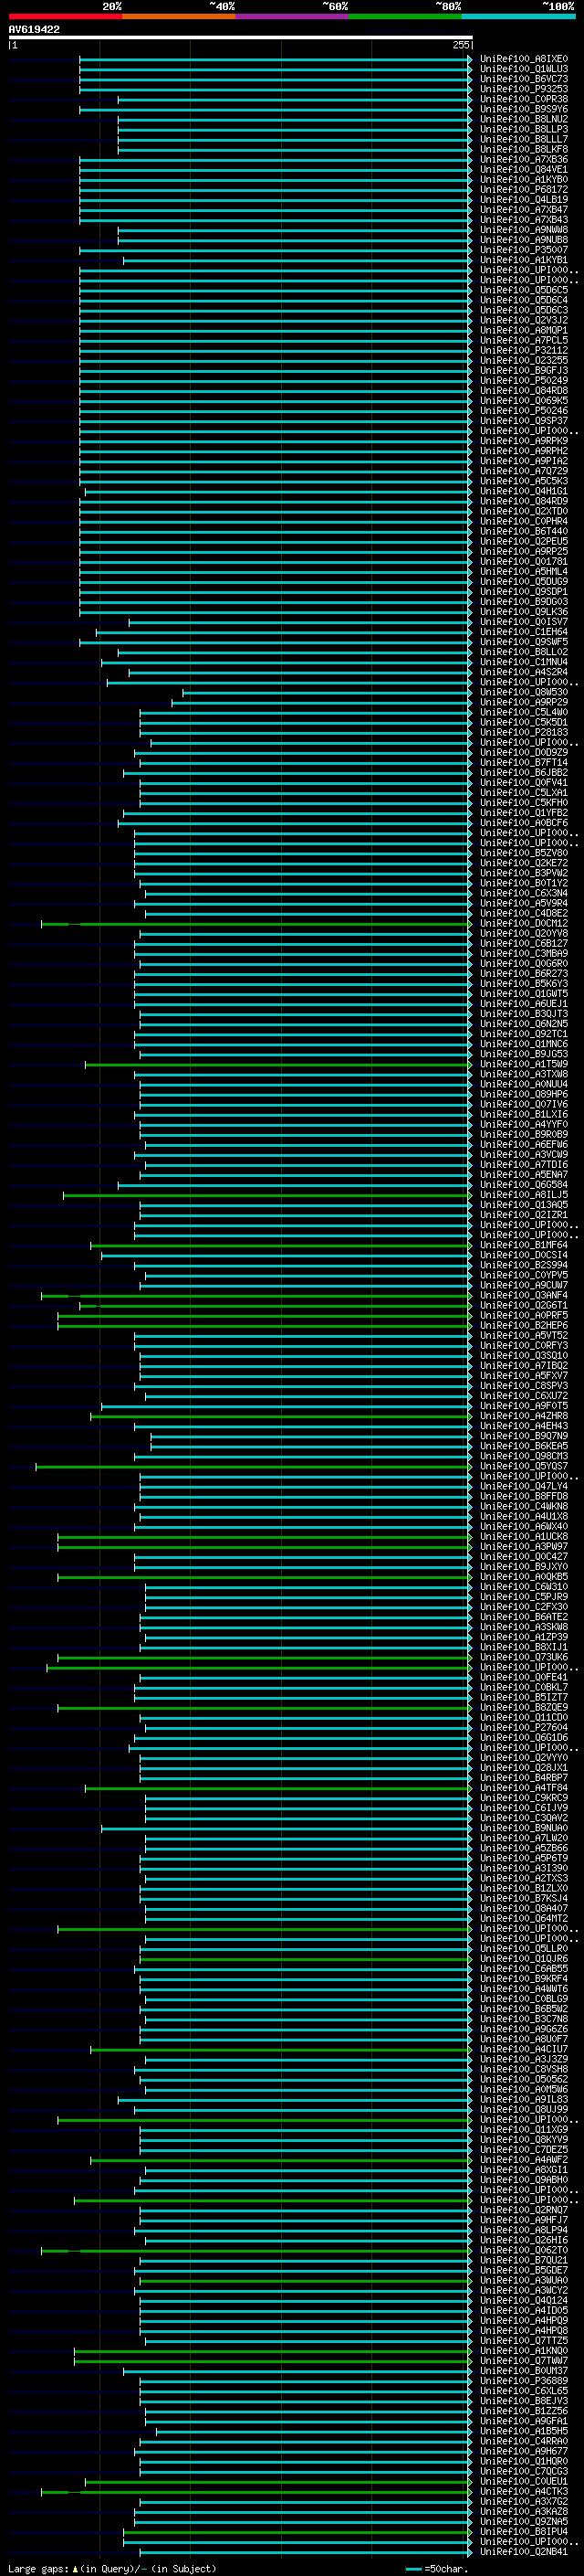The height and width of the screenshot is (2576, 584).
Task: Click the purple ~60% identity legend bar
Action: [291, 16]
